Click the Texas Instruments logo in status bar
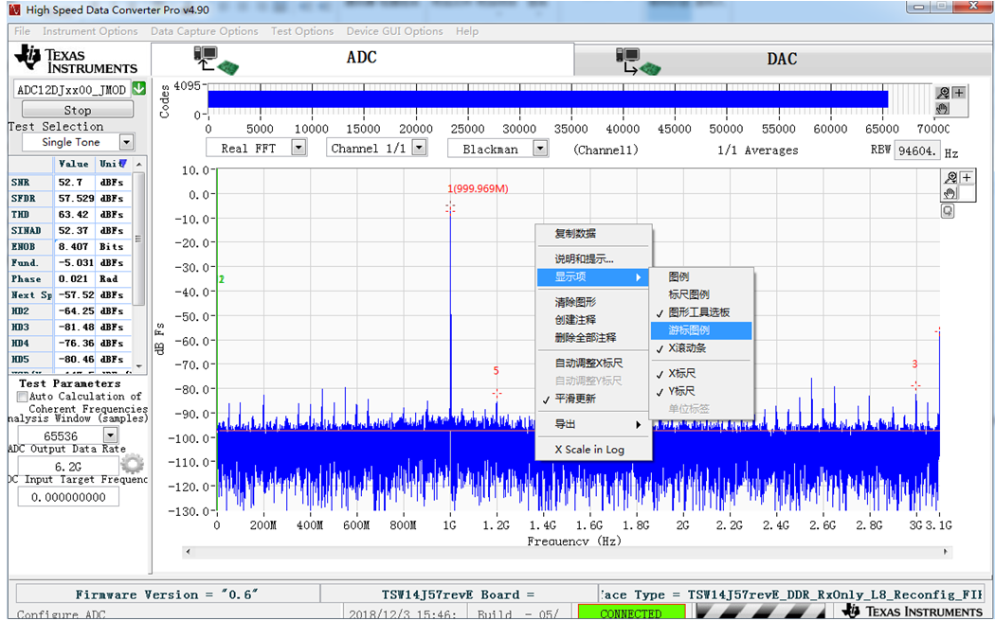The image size is (995, 621). pos(914,612)
